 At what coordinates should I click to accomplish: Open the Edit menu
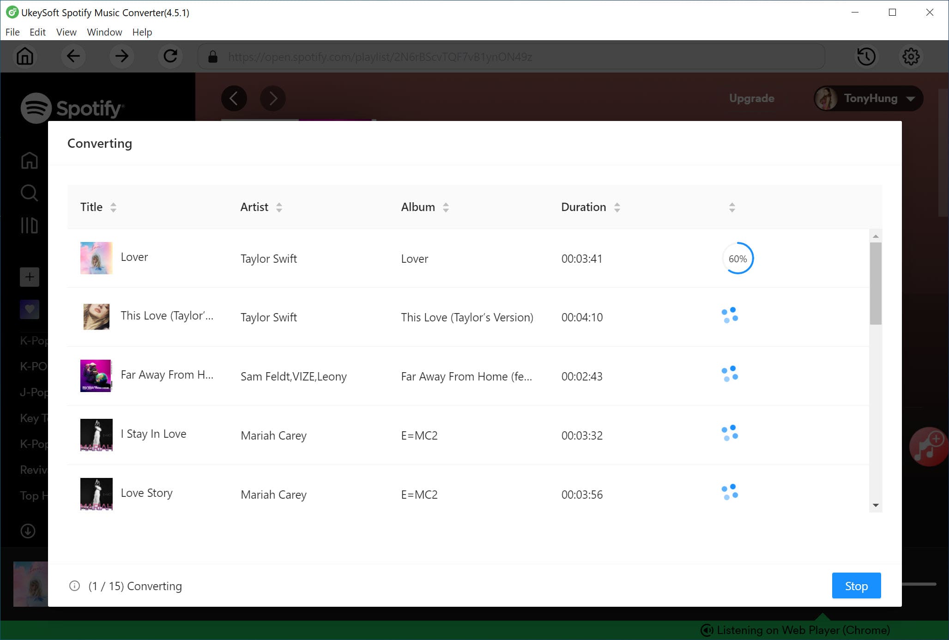[37, 31]
